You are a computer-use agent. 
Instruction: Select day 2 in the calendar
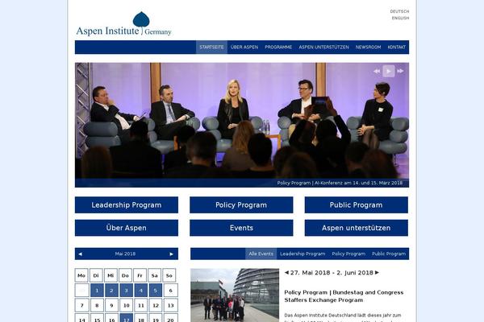[111, 291]
